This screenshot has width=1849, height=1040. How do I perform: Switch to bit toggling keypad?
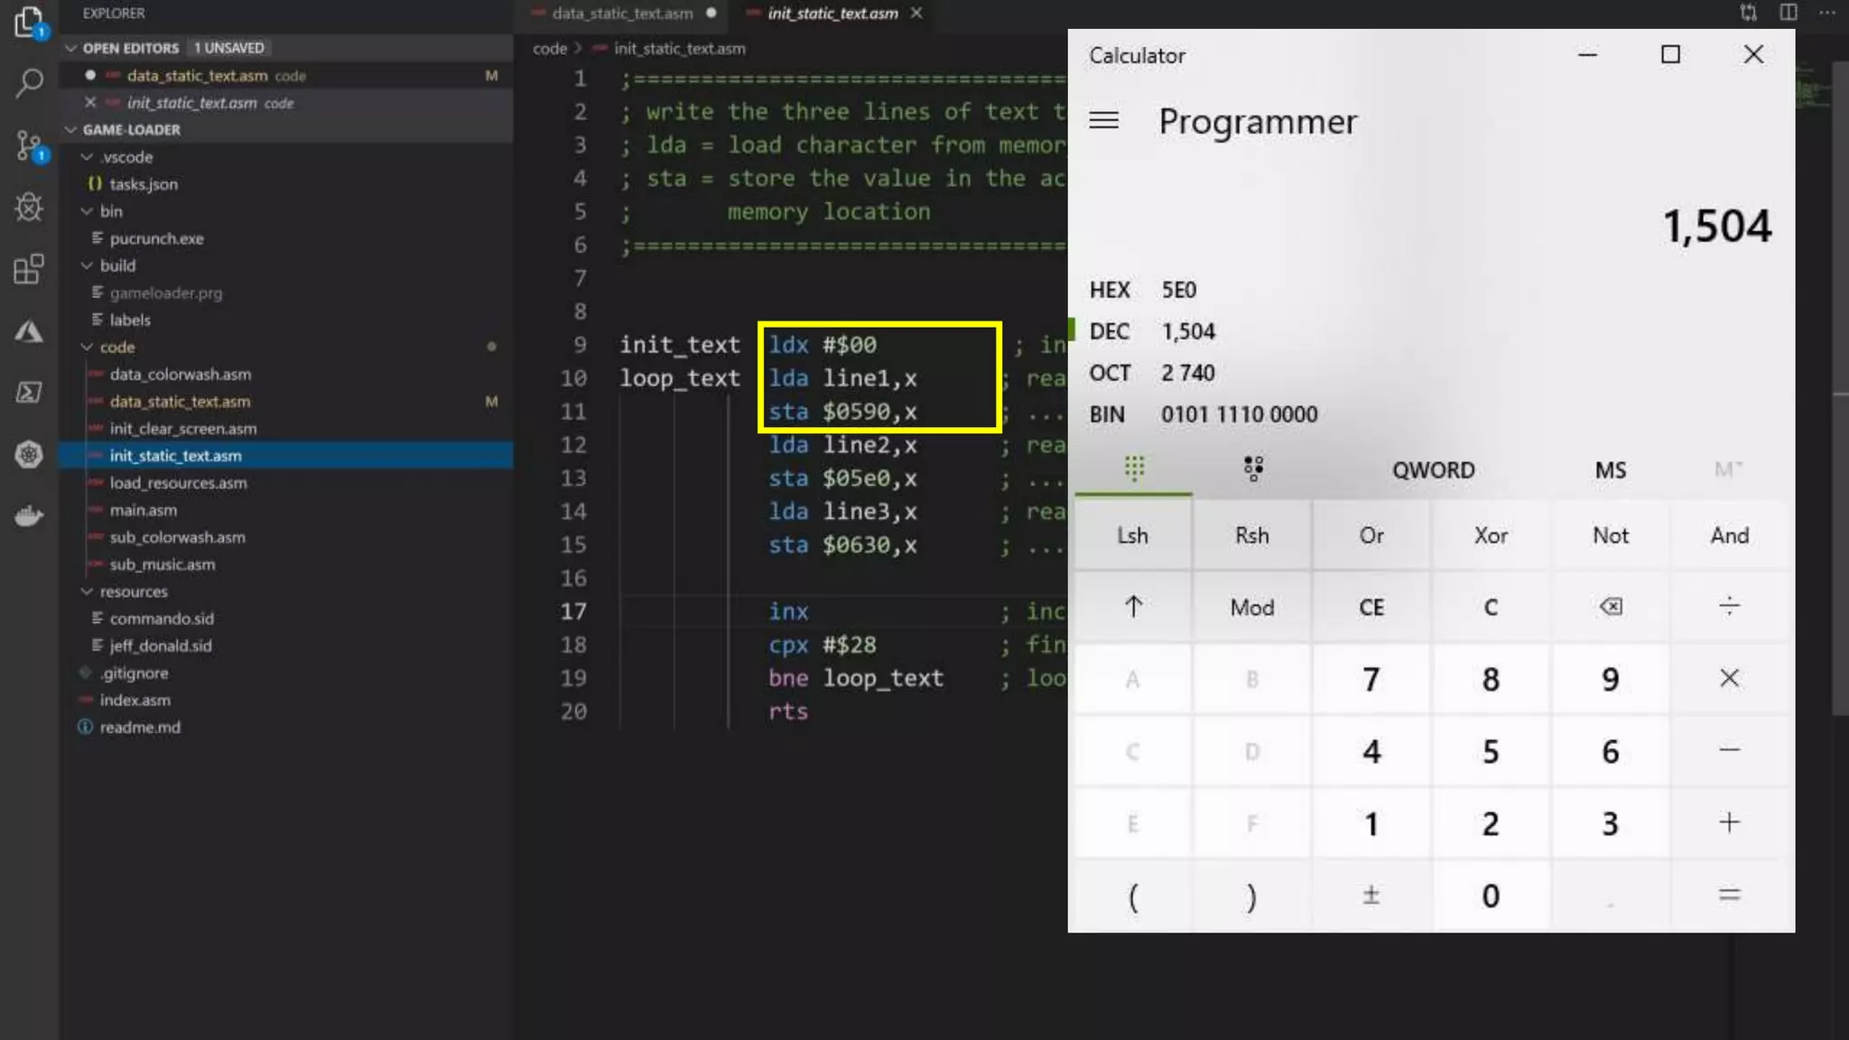pos(1252,469)
